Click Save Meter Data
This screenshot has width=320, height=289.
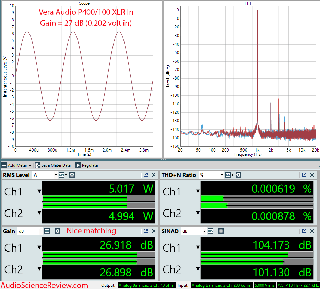pos(53,165)
